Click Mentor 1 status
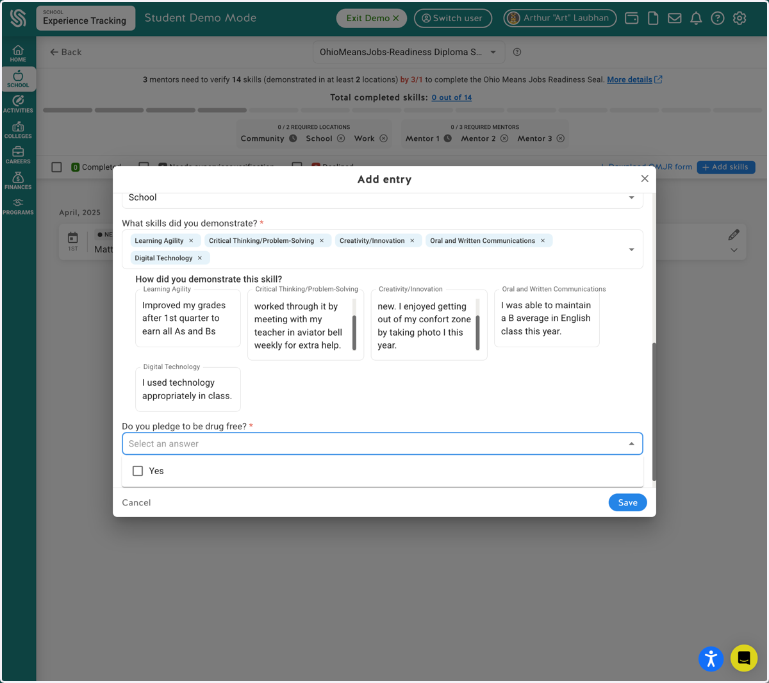Image resolution: width=769 pixels, height=683 pixels. (x=429, y=138)
